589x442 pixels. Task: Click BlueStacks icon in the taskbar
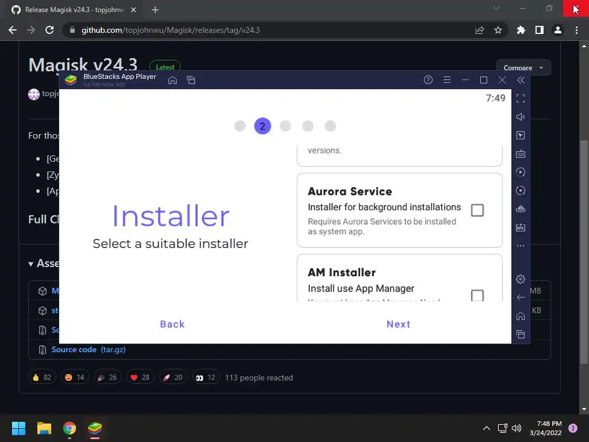point(95,428)
